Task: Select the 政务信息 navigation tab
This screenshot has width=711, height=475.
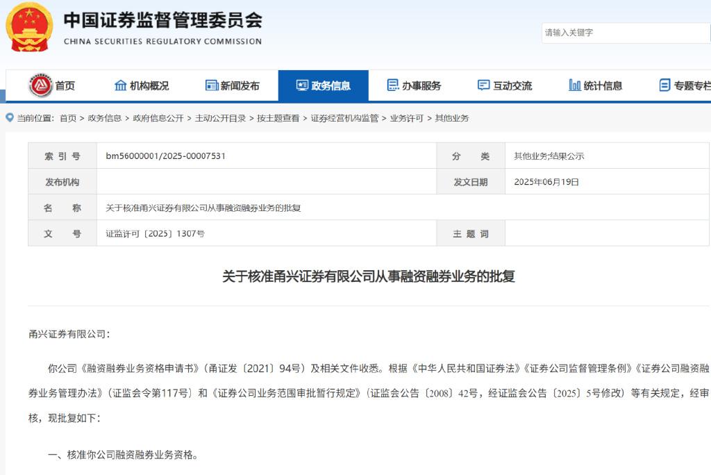Action: coord(324,85)
